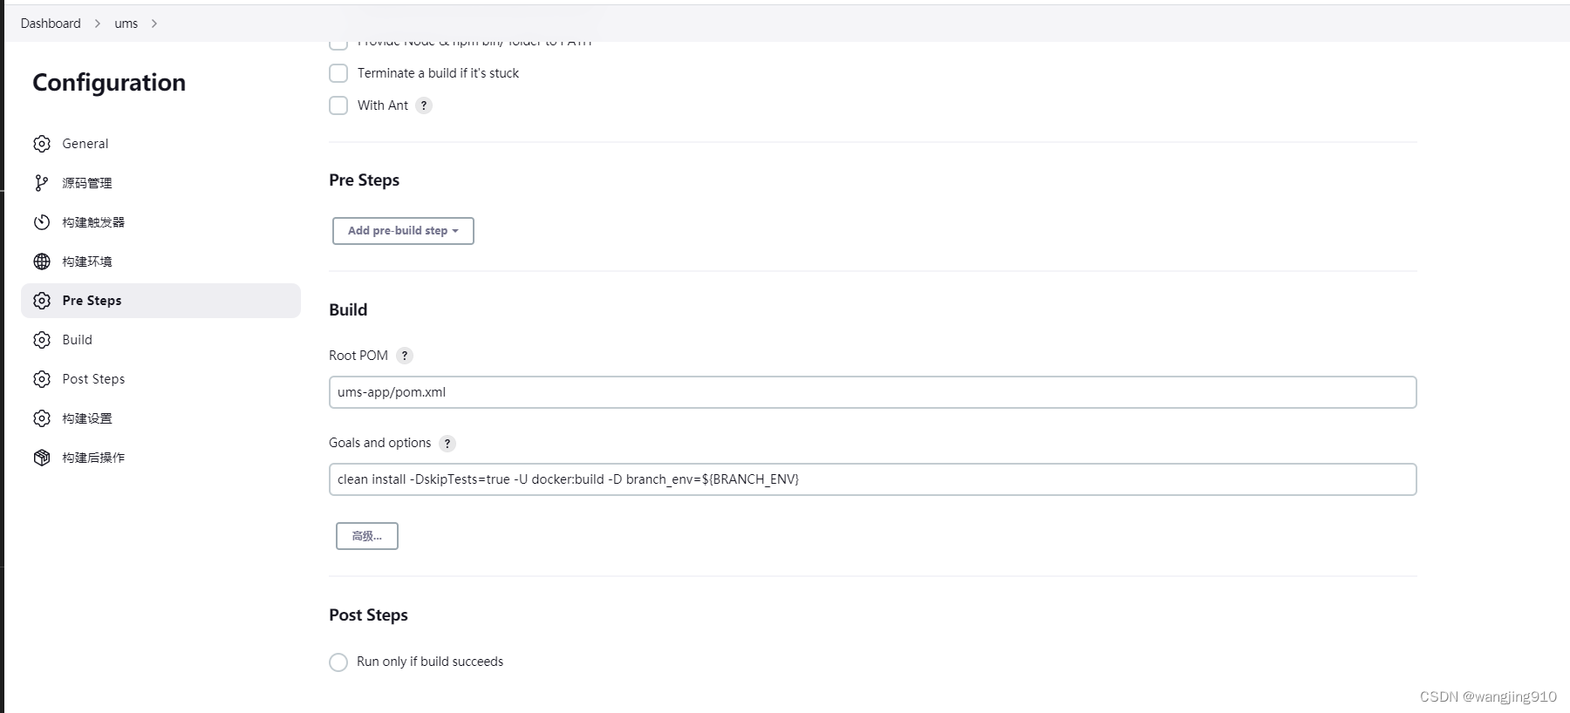Viewport: 1570px width, 713px height.
Task: Click the Build gear icon in sidebar
Action: pos(42,340)
